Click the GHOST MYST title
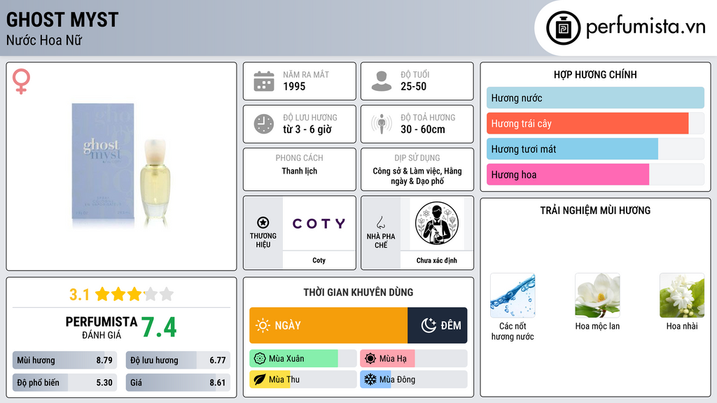The height and width of the screenshot is (403, 717). tap(62, 20)
